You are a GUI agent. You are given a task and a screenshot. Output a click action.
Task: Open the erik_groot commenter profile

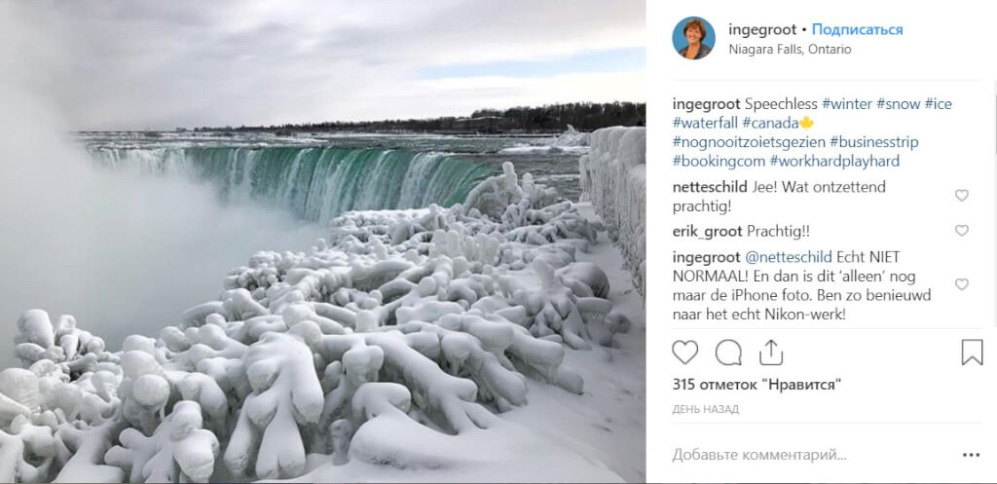point(708,232)
